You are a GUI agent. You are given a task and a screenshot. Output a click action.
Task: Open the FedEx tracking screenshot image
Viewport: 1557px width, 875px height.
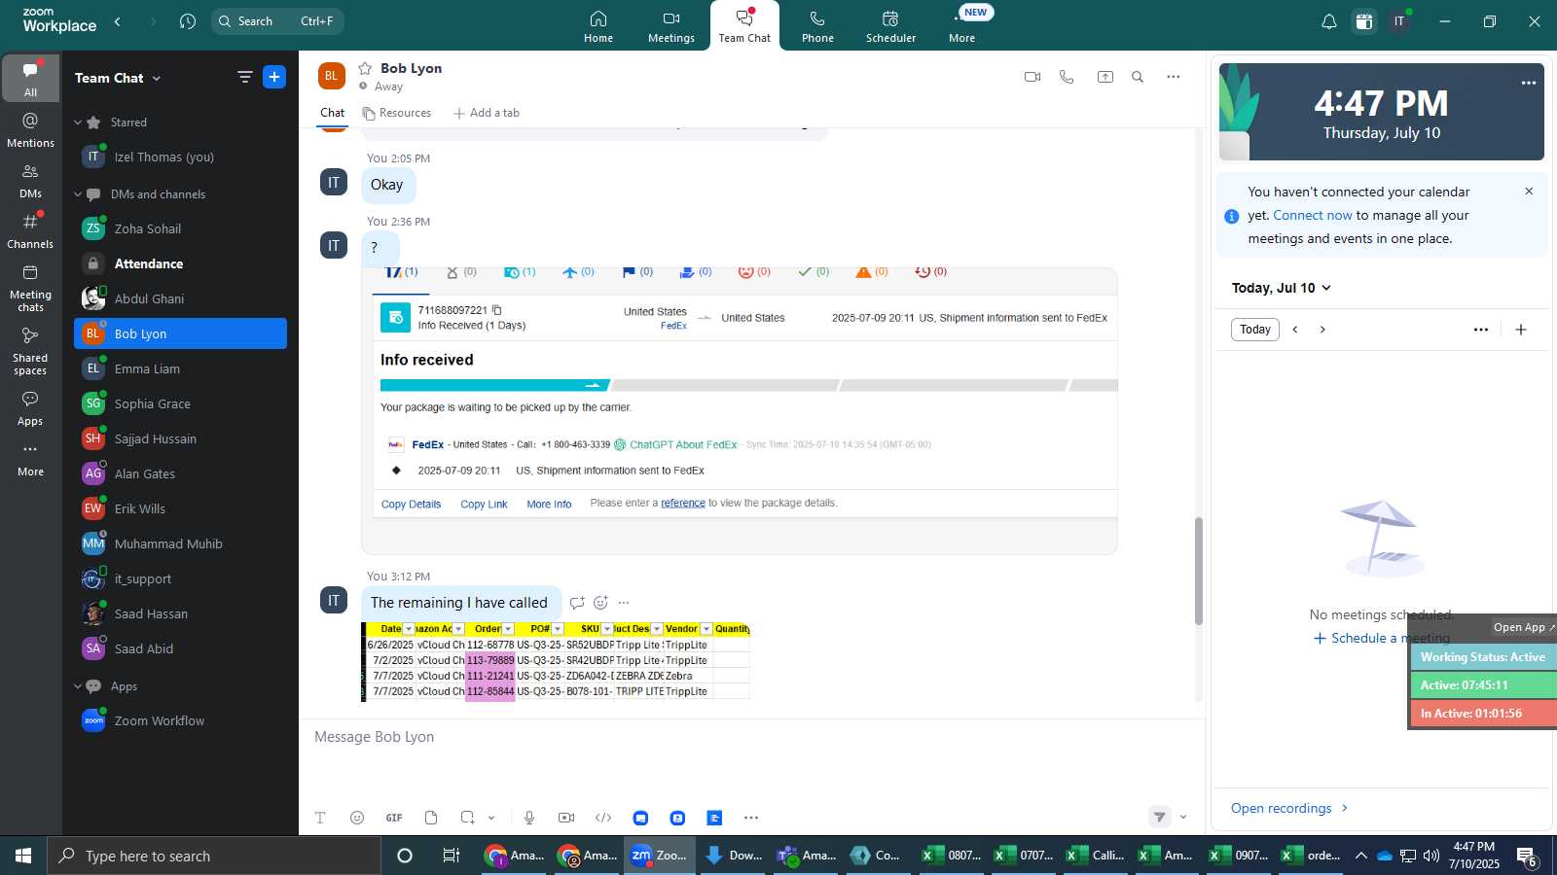(740, 409)
